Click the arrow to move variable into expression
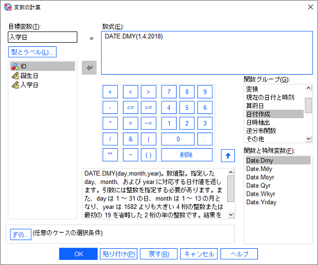This screenshot has width=318, height=265. click(89, 68)
